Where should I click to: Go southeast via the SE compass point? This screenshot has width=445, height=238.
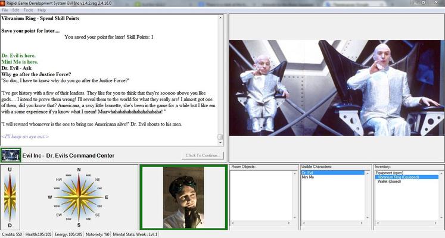98,215
